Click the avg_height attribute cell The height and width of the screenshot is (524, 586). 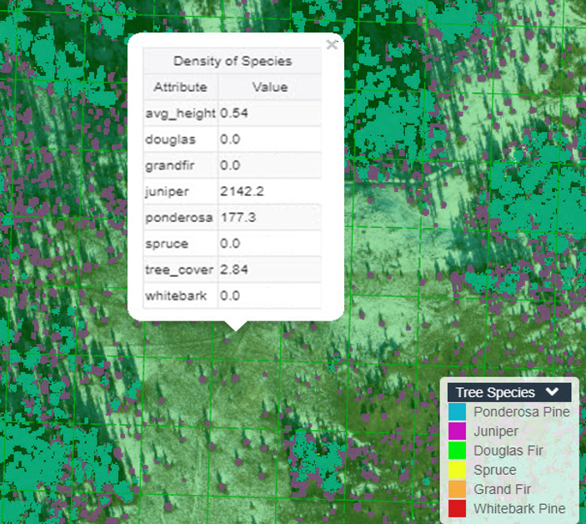click(181, 113)
